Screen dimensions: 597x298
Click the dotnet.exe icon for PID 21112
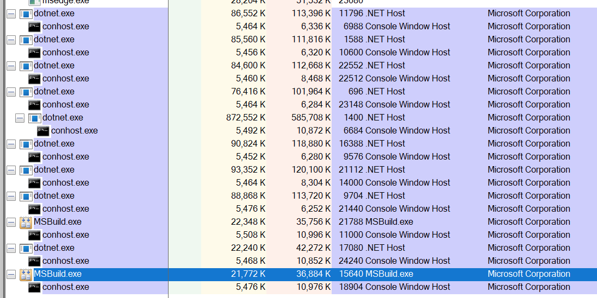click(26, 170)
